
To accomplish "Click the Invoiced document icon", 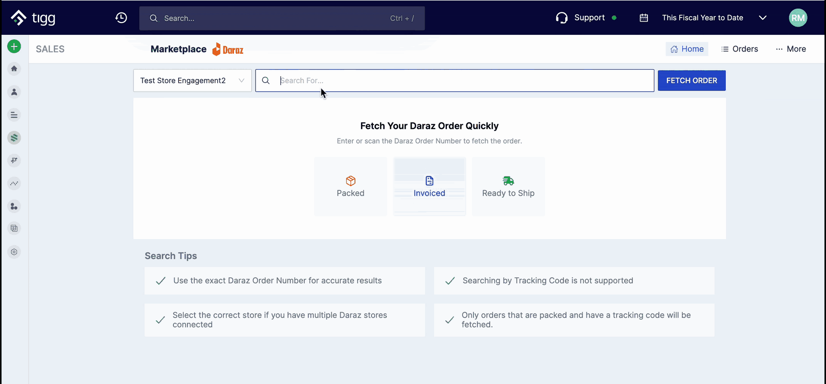I will [x=429, y=181].
